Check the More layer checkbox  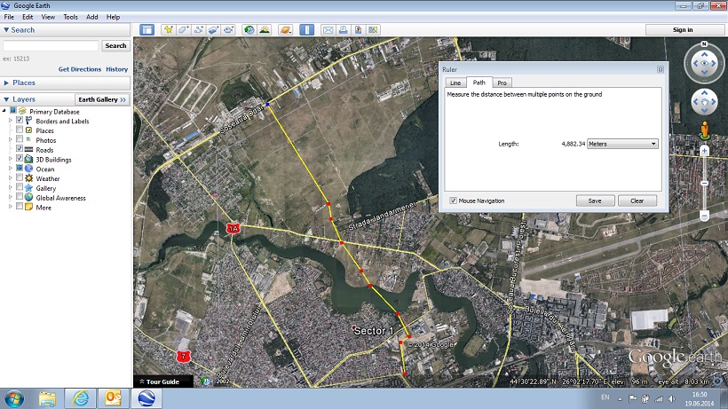pyautogui.click(x=19, y=207)
